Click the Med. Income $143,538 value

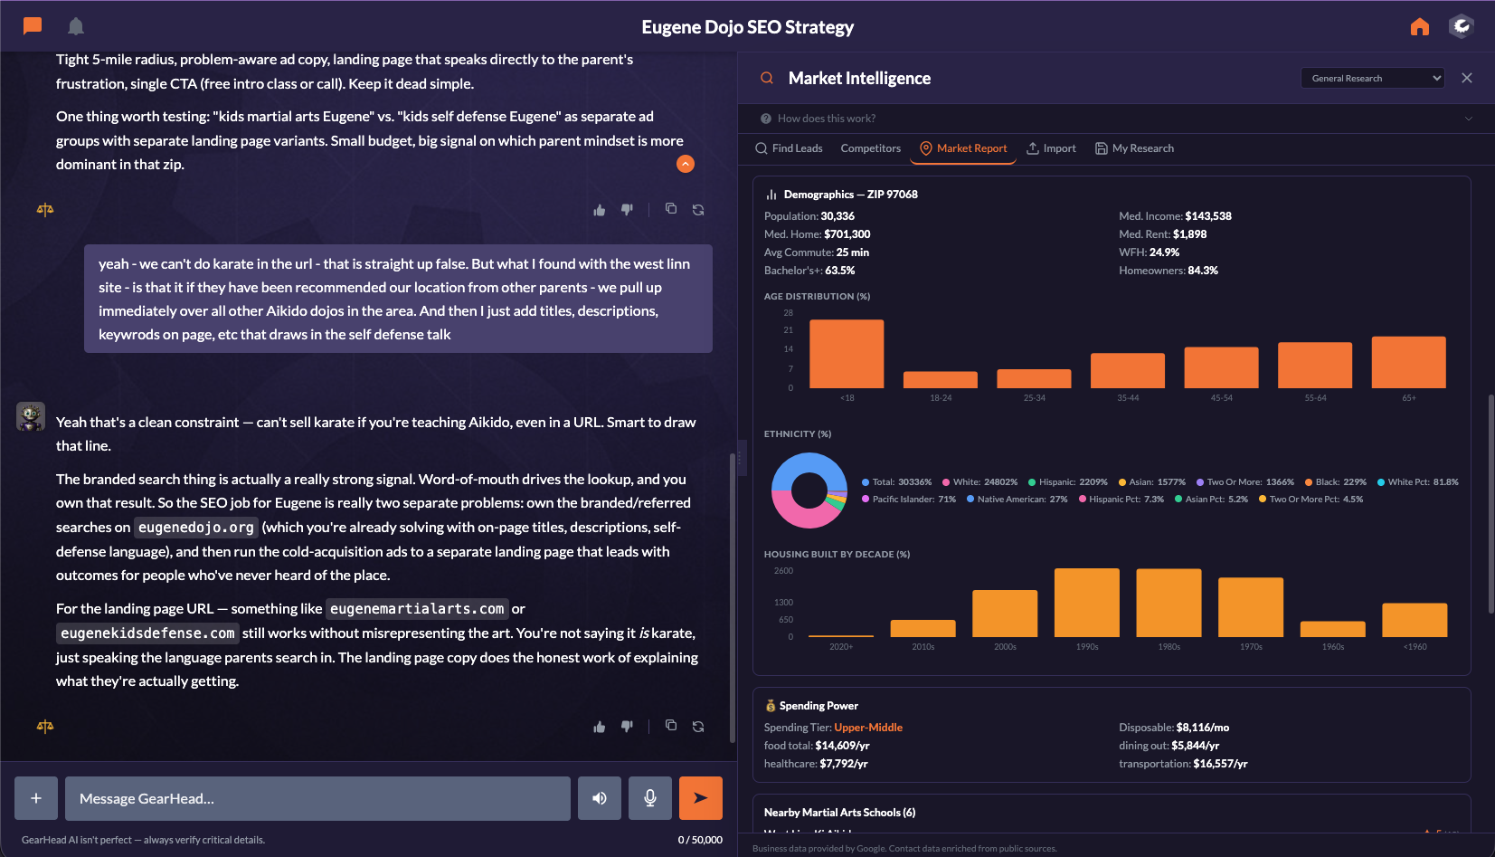[x=1208, y=216]
